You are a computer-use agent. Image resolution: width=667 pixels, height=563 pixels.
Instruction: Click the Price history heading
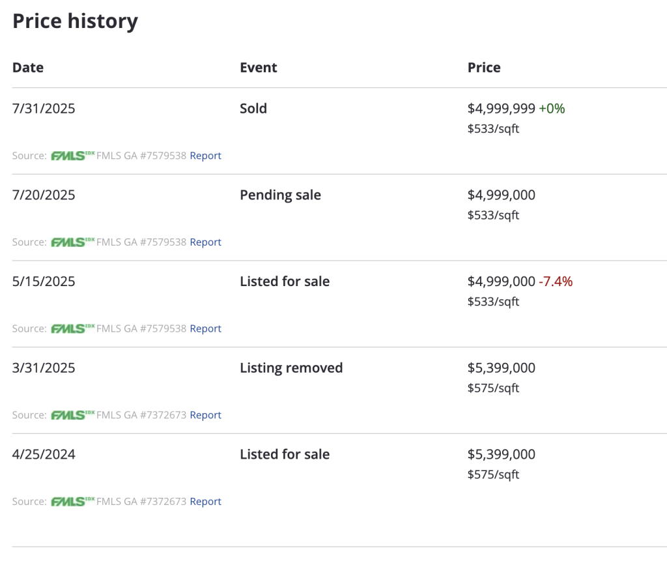(75, 21)
